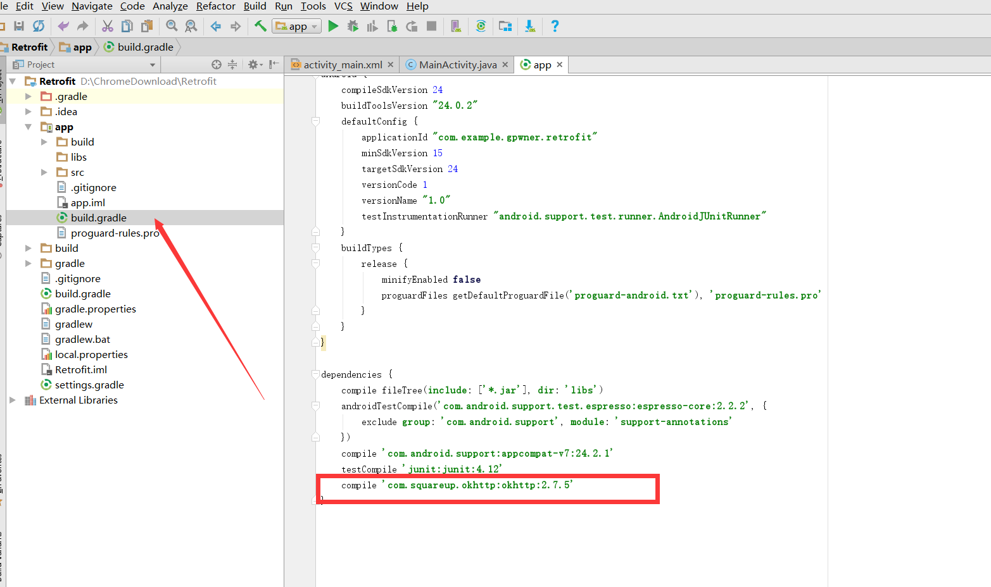
Task: Switch to MainActivity.java tab
Action: 458,65
